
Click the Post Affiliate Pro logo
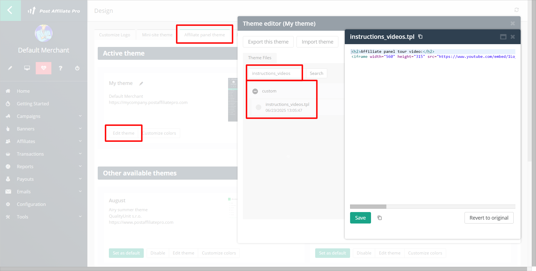click(54, 11)
